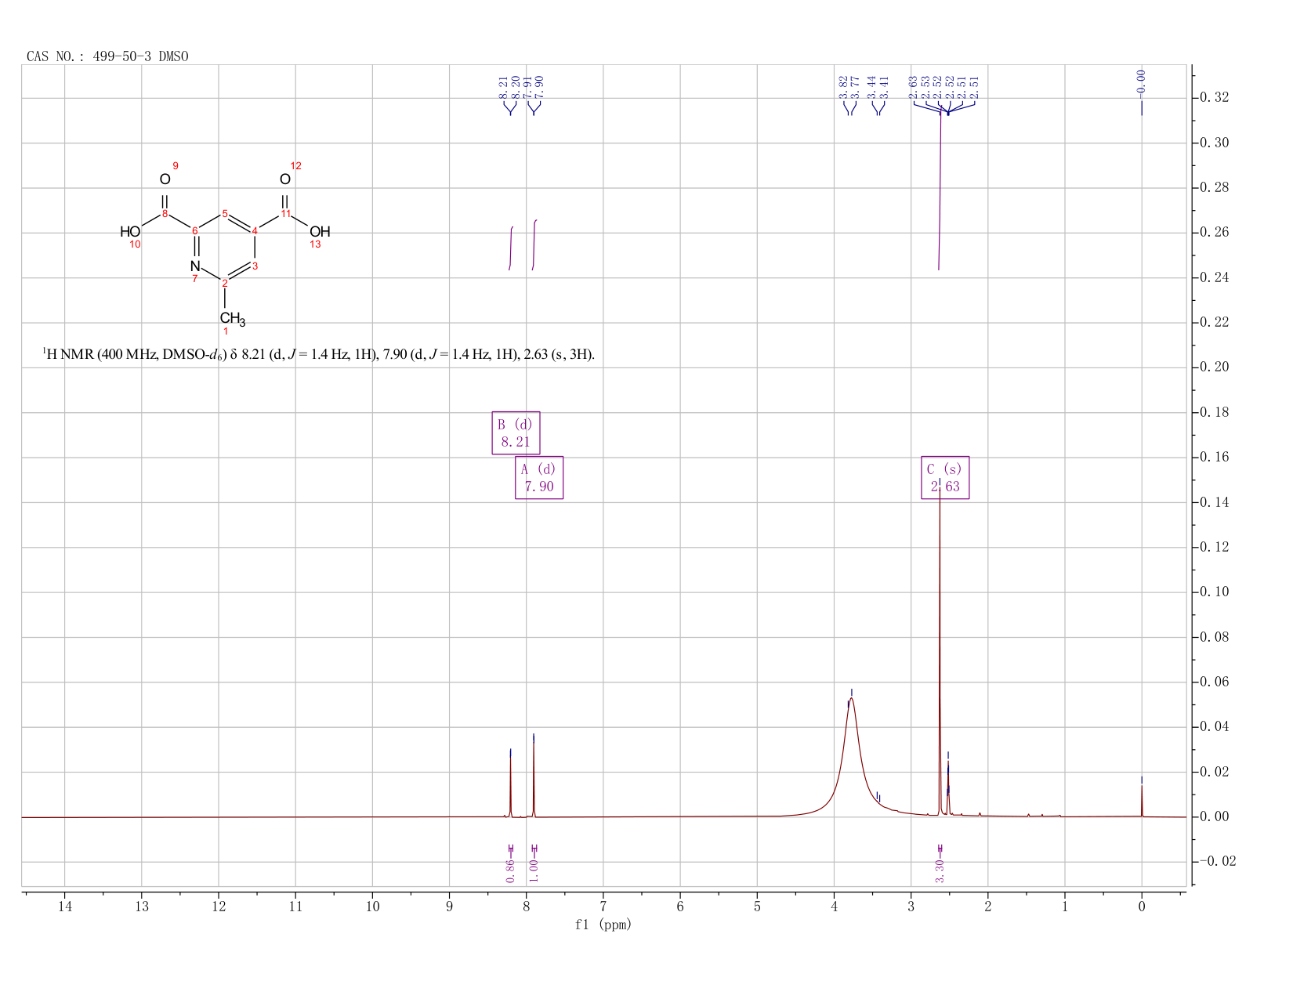Click the f1 (ppm) axis title
1293x999 pixels.
603,925
